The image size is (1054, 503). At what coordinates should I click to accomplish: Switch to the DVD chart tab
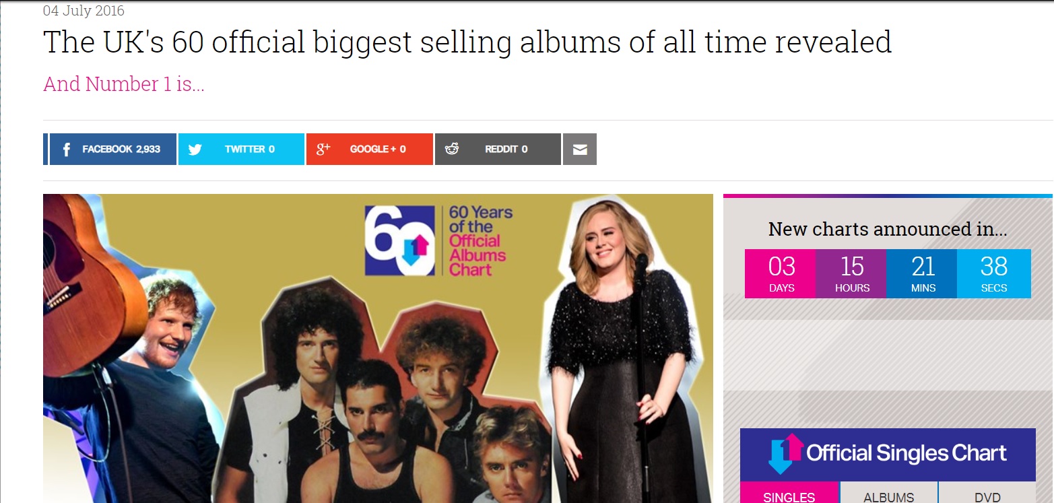pyautogui.click(x=987, y=493)
